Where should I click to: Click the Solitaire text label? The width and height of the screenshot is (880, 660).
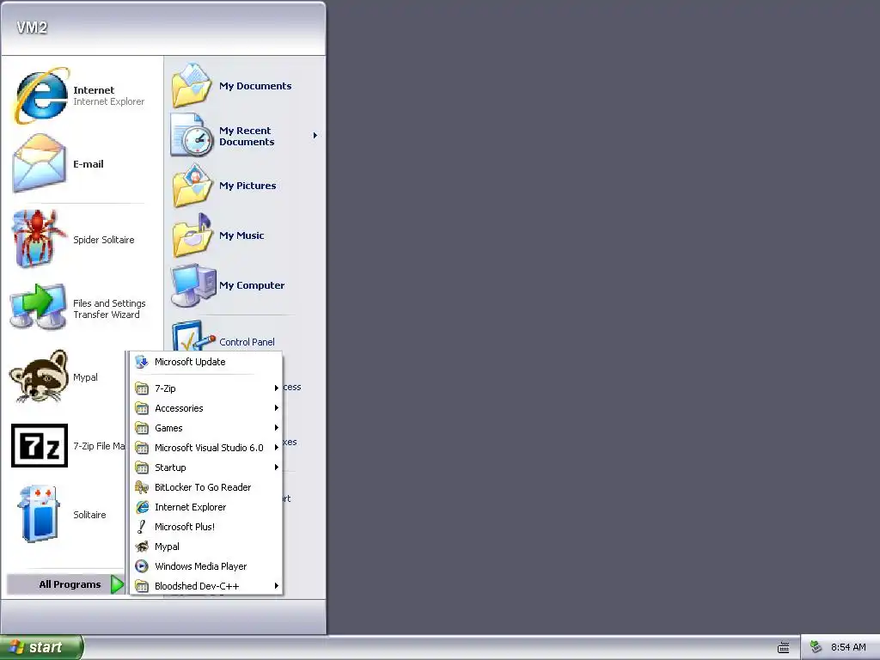[x=89, y=515]
